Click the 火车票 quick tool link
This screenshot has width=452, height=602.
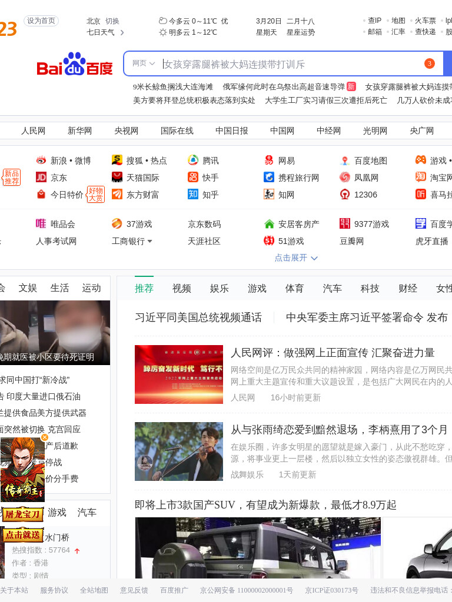point(426,21)
